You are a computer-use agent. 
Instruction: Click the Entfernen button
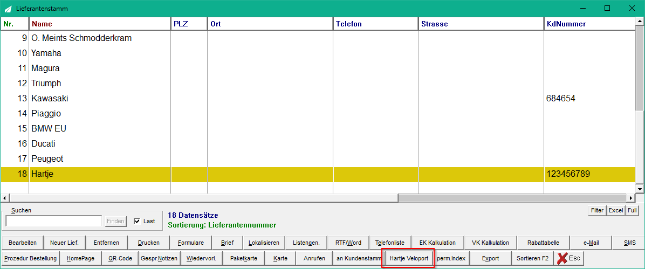tap(107, 243)
